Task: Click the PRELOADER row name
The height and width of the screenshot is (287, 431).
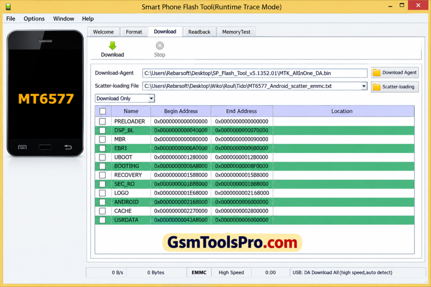Action: pyautogui.click(x=130, y=121)
